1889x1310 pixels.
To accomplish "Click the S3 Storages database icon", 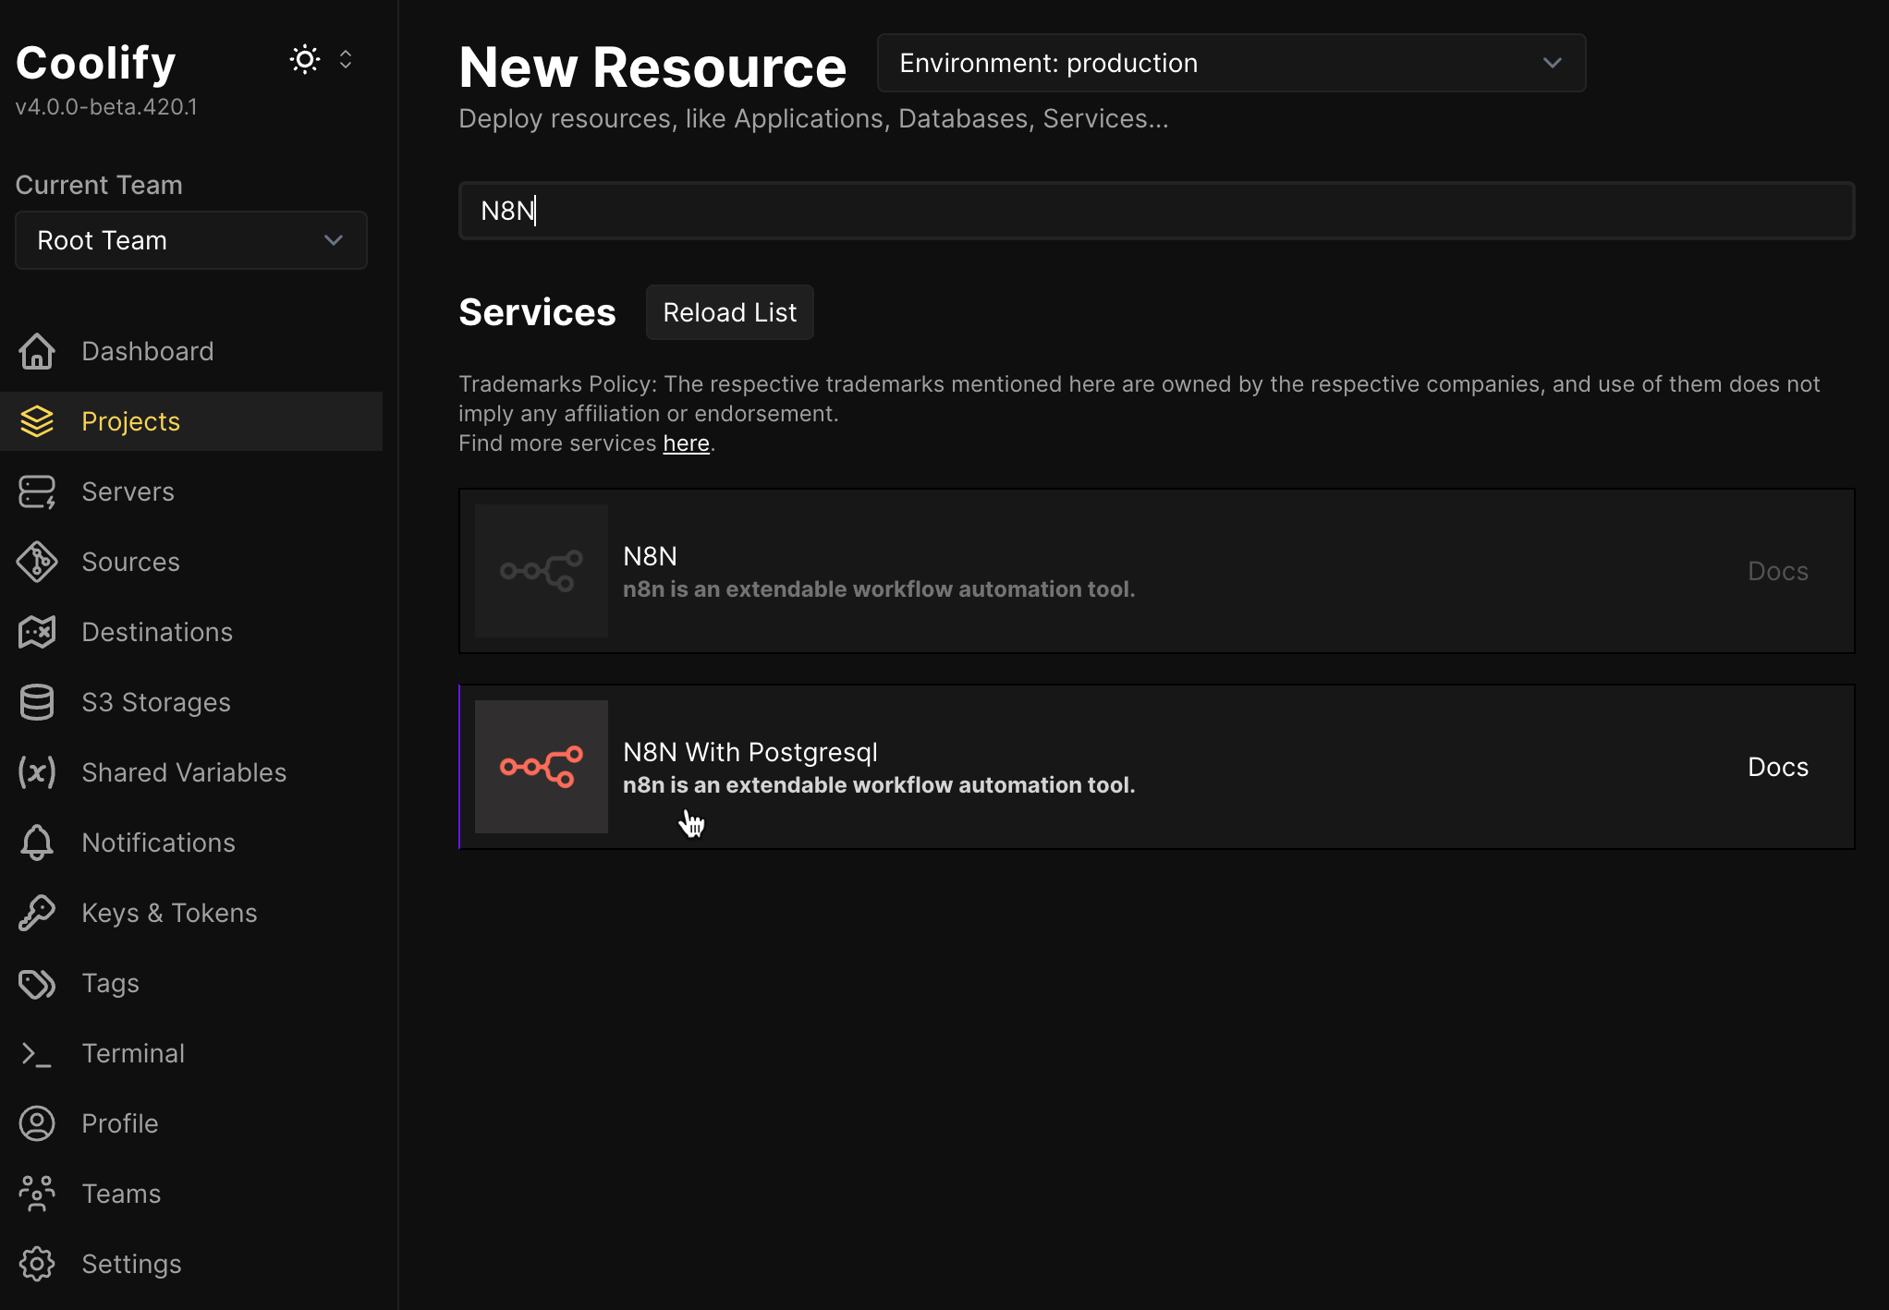I will pos(37,702).
